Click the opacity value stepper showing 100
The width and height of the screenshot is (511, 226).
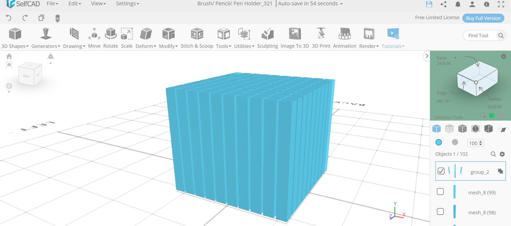475,143
